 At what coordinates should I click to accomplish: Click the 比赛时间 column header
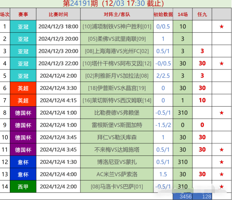58,14
